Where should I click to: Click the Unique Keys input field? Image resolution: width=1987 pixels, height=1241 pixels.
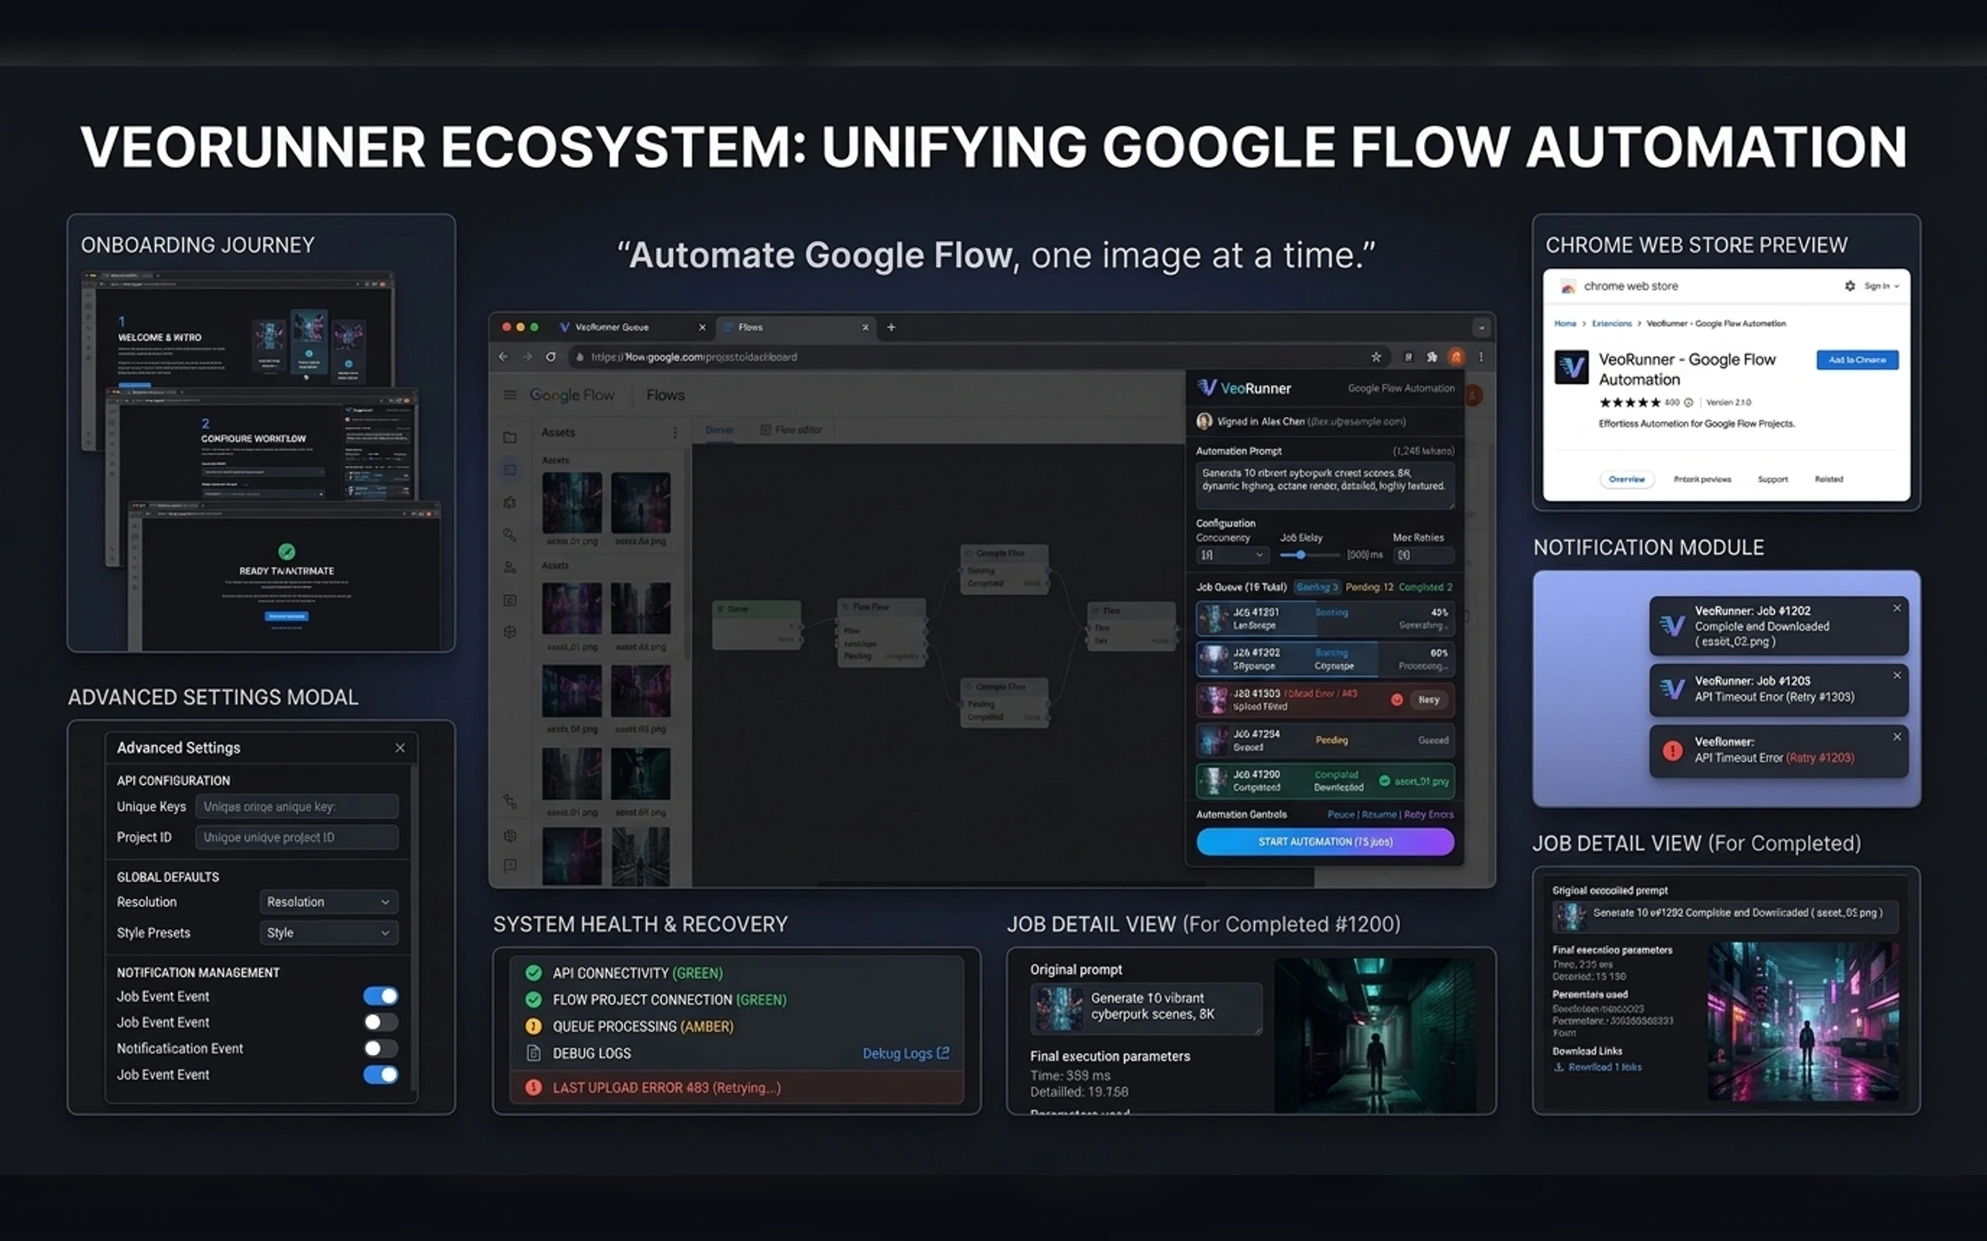296,807
